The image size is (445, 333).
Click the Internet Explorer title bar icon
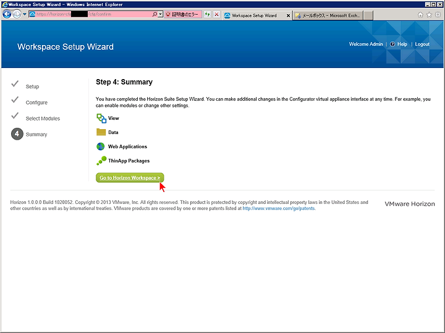(x=4, y=4)
